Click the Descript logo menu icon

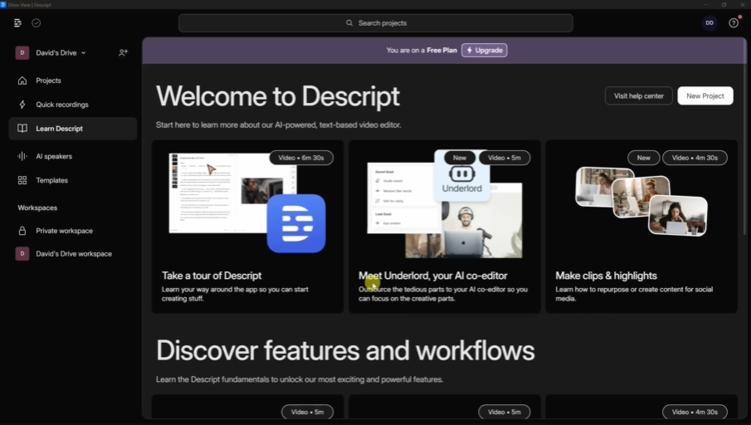tap(17, 23)
